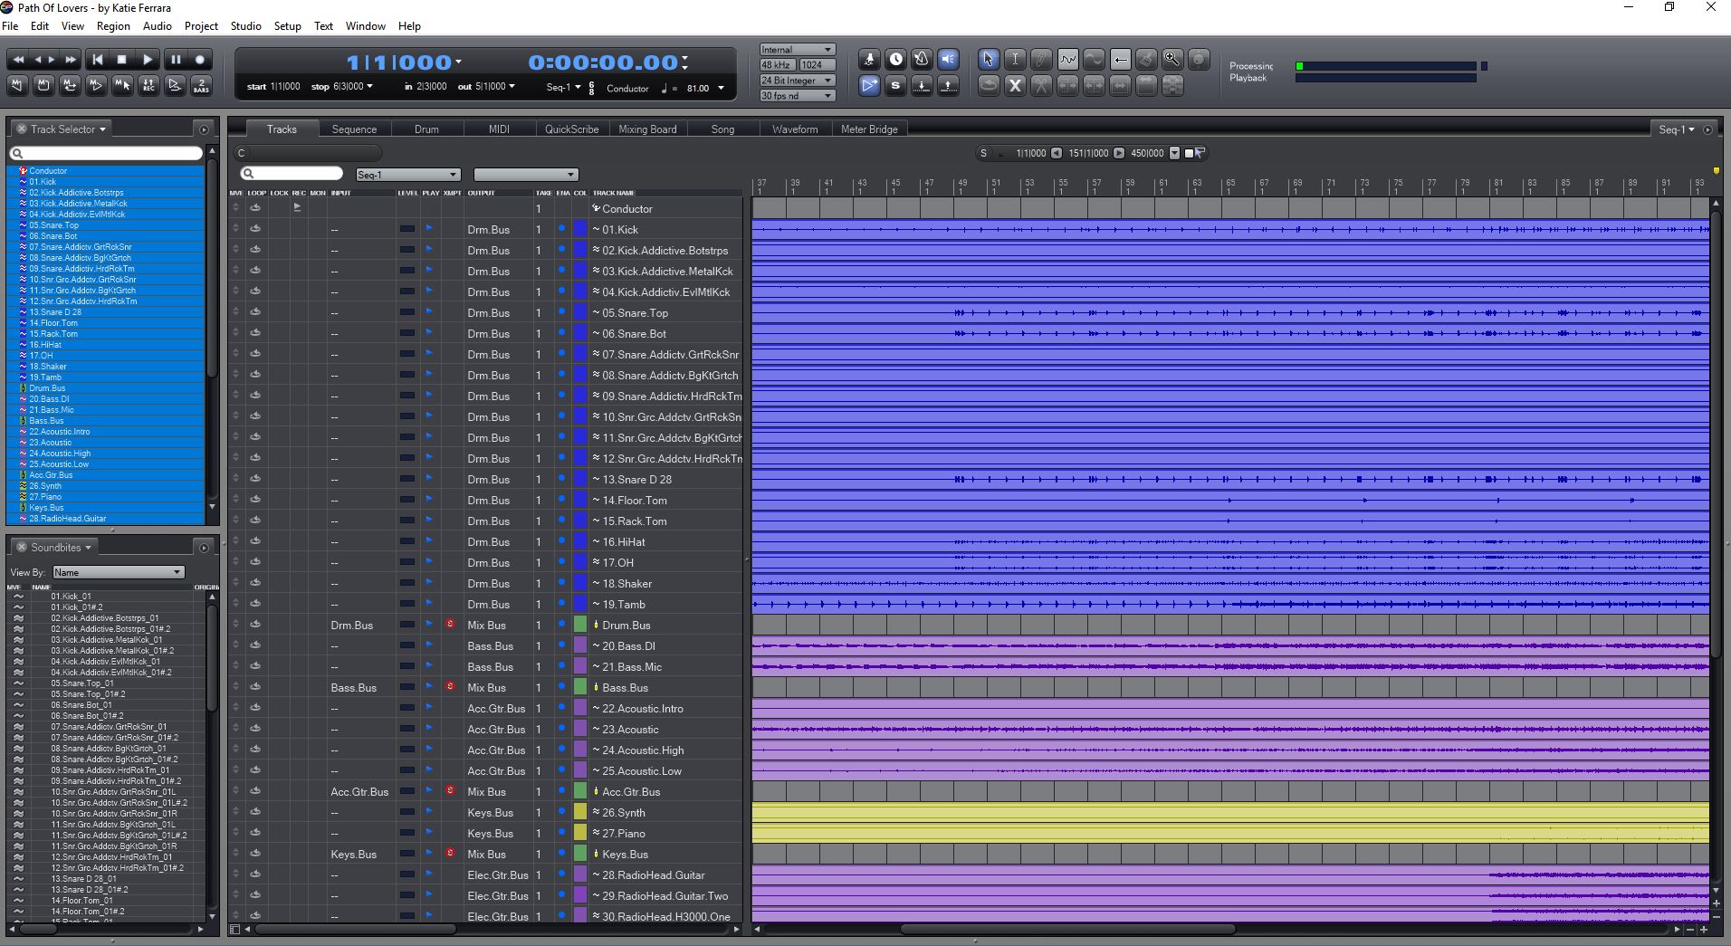Click the Track Selector search field
Image resolution: width=1731 pixels, height=946 pixels.
pos(106,153)
